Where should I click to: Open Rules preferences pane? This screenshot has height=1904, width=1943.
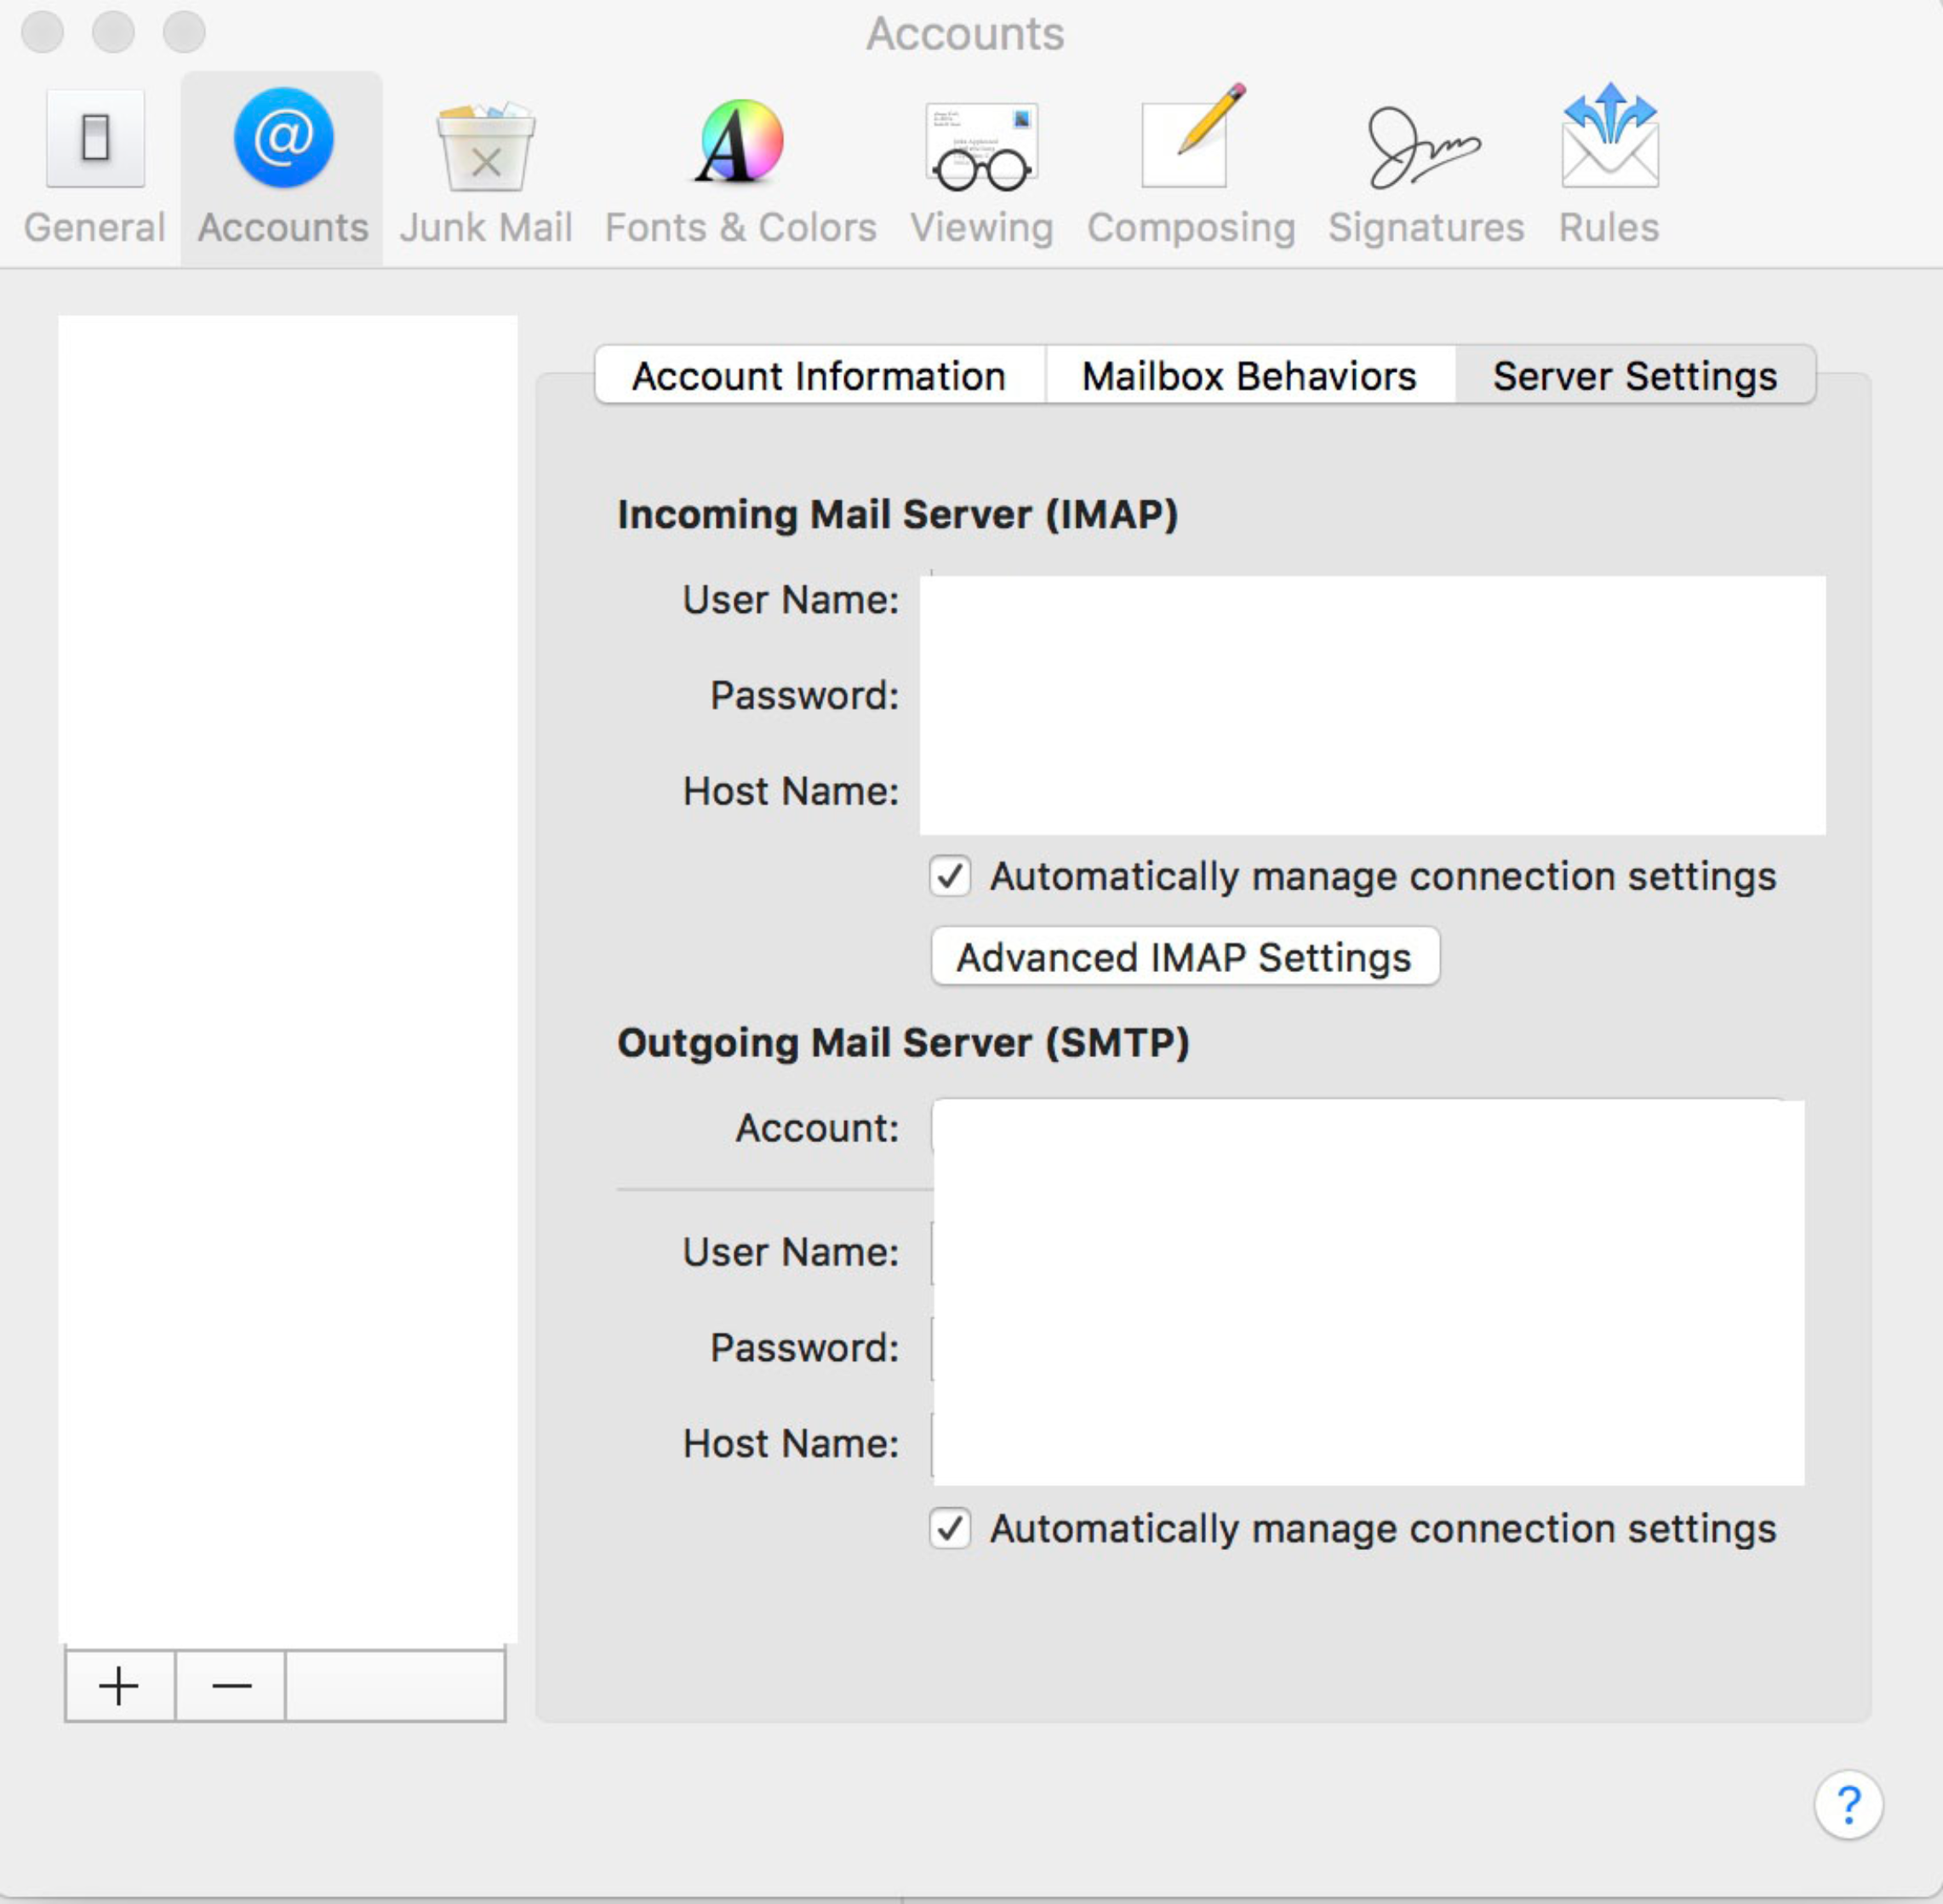[1608, 166]
